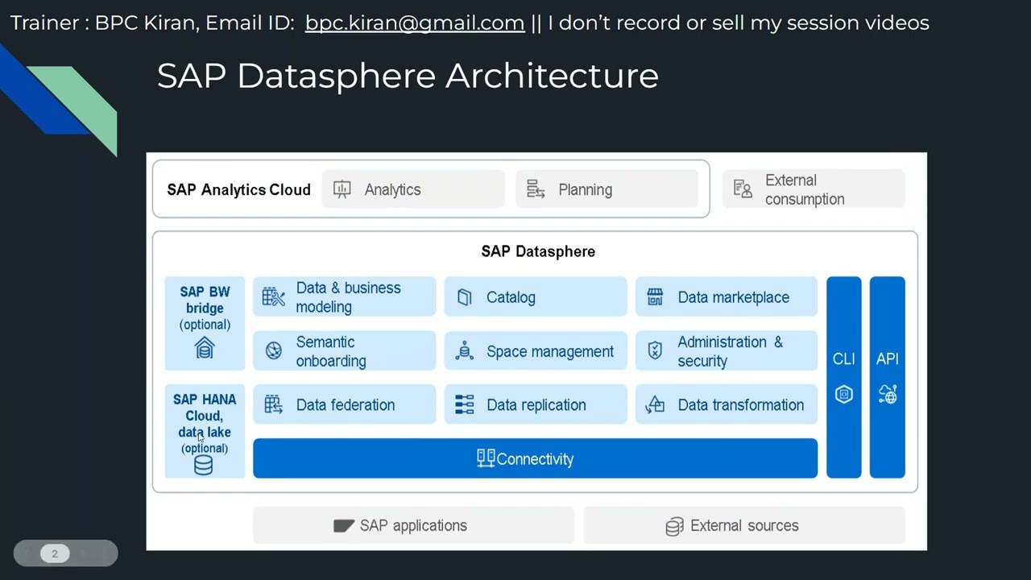1031x580 pixels.
Task: Click the 'Connectivity' text label
Action: pyautogui.click(x=535, y=458)
